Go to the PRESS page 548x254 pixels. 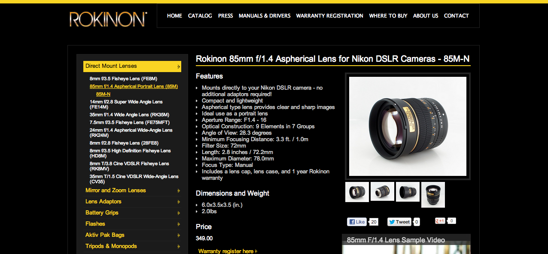point(225,15)
